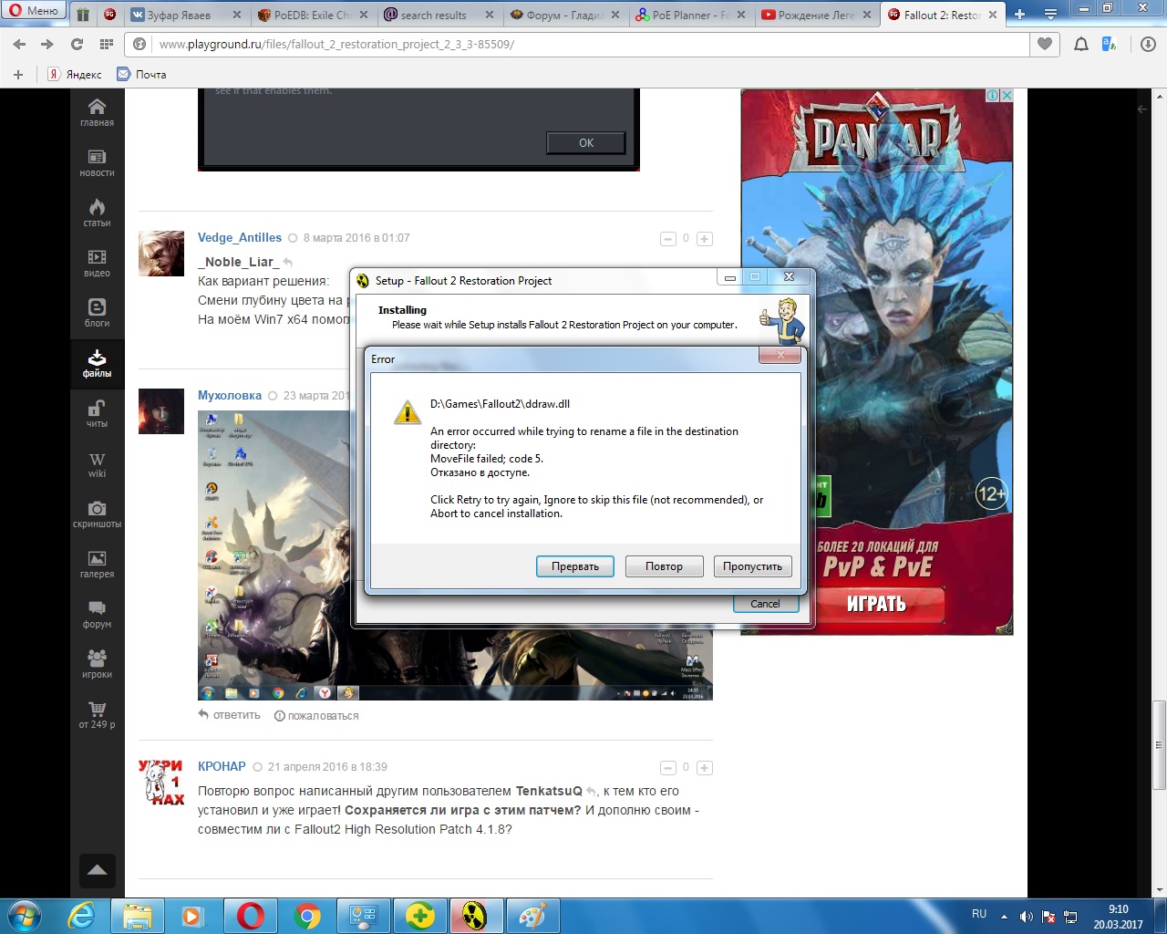Screen dimensions: 1167x934
Task: Click the site info globe icon
Action: 139,44
